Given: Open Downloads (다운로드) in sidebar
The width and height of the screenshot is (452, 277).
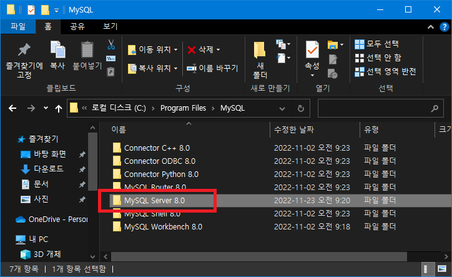Looking at the screenshot, I should [42, 169].
